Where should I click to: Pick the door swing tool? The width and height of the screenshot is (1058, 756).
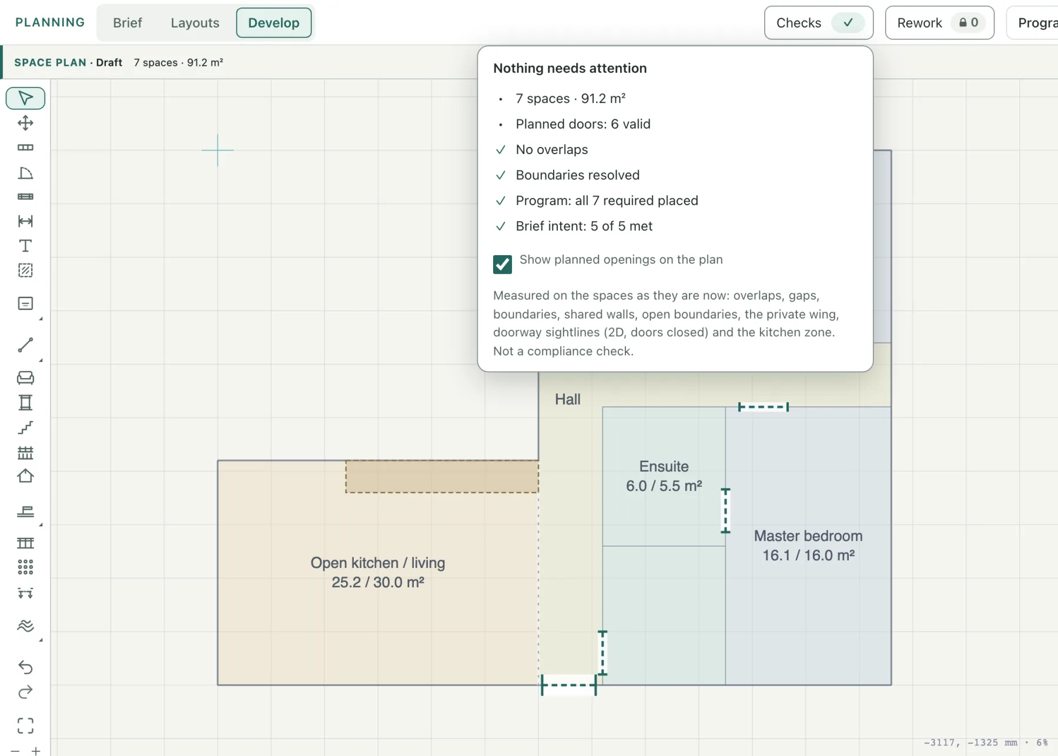[x=25, y=173]
